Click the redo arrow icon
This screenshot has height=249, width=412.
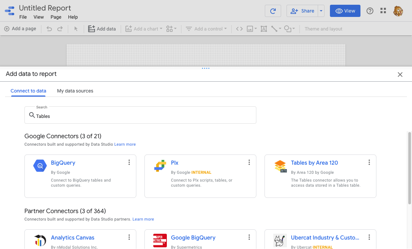pyautogui.click(x=60, y=29)
